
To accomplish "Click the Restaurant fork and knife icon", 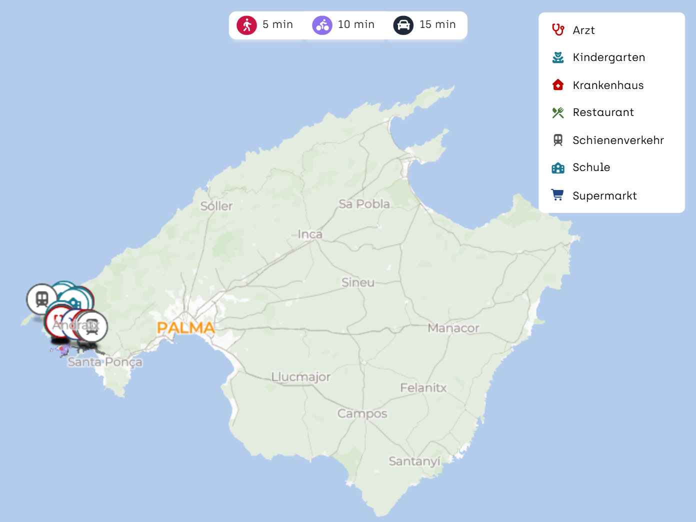I will coord(558,112).
